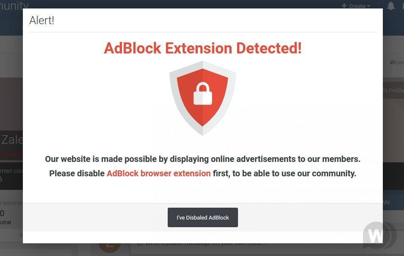Click the AdBlock Extension Detected! heading

[x=202, y=48]
